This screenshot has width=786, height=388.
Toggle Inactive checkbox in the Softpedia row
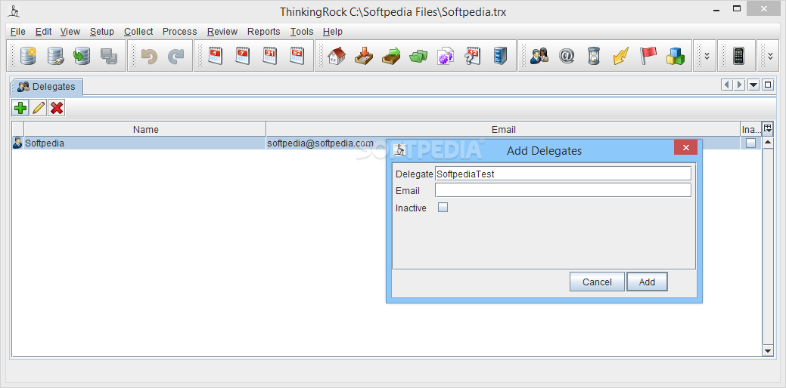(x=750, y=143)
